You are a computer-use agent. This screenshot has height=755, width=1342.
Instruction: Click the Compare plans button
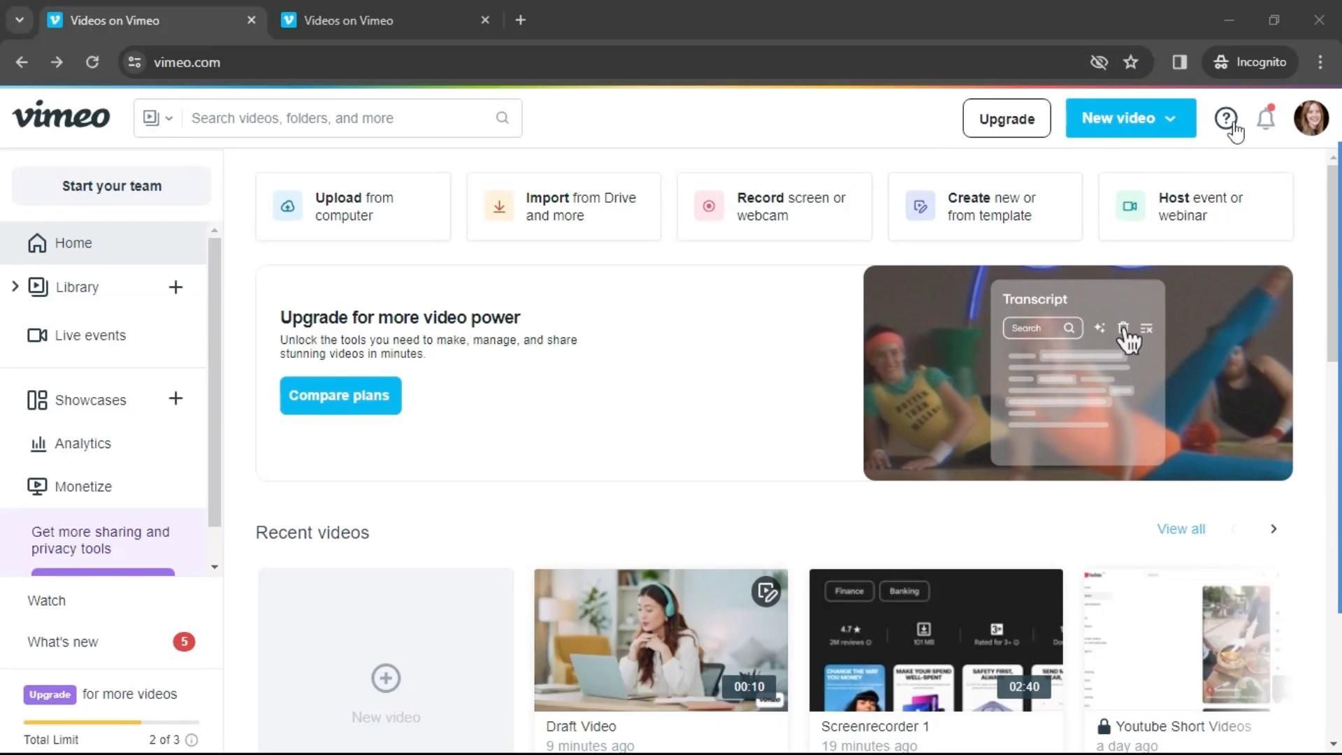[340, 396]
